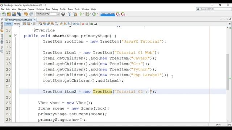Open the View menu
This screenshot has width=232, height=130.
[14, 9]
